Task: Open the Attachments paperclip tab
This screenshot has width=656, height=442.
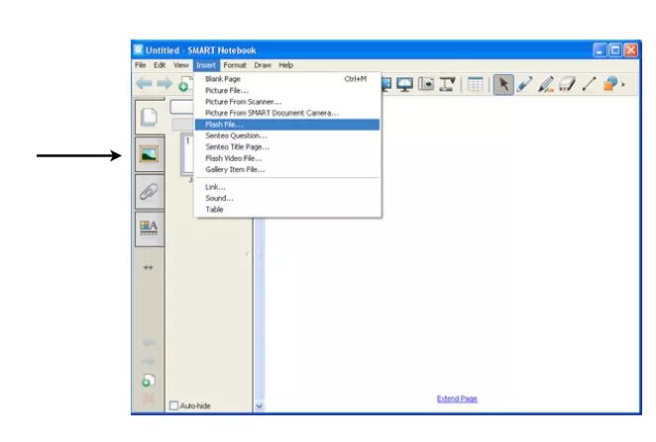Action: coord(150,192)
